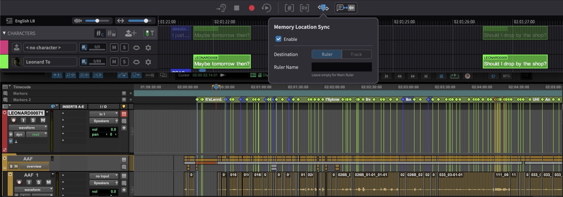This screenshot has height=197, width=563.
Task: Click Leonard To avatar thumbnail
Action: 17,62
